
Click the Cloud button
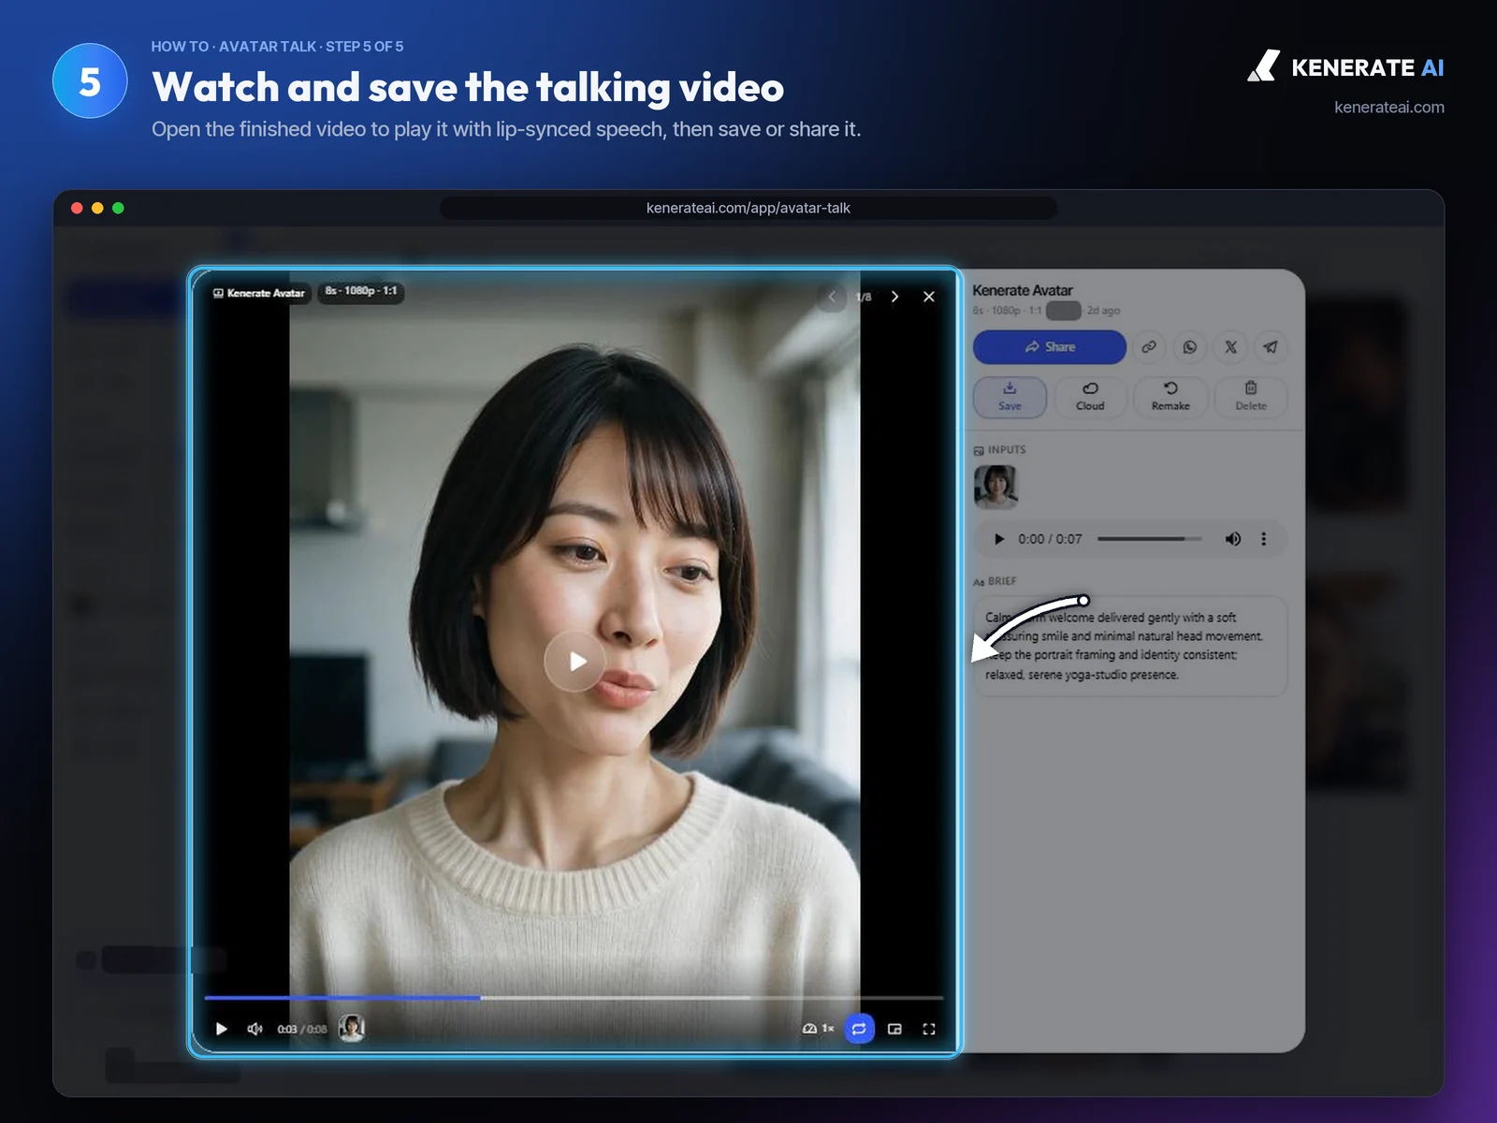pyautogui.click(x=1090, y=397)
